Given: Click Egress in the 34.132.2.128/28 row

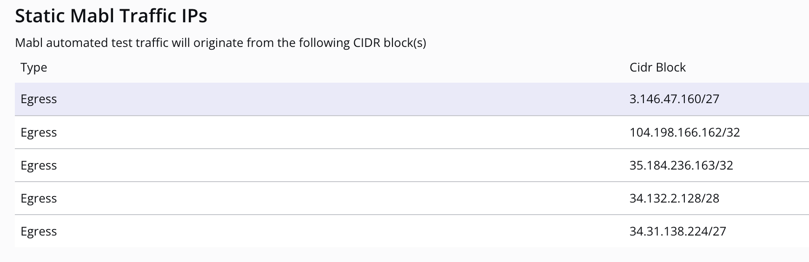Looking at the screenshot, I should point(39,198).
